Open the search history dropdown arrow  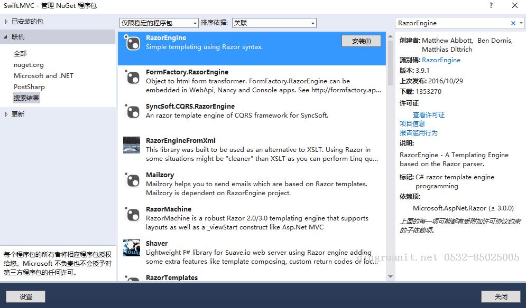point(521,23)
